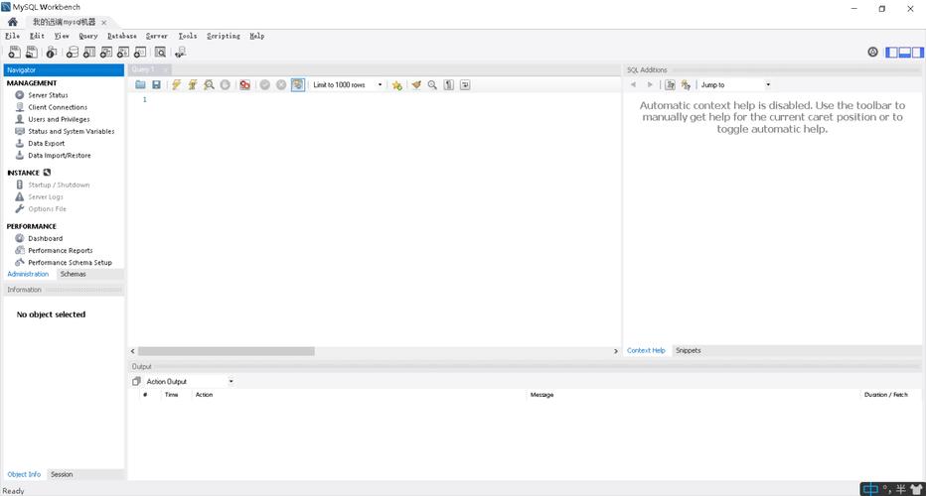Toggle autocommit mode button in query toolbar
The height and width of the screenshot is (496, 926).
pyautogui.click(x=297, y=85)
